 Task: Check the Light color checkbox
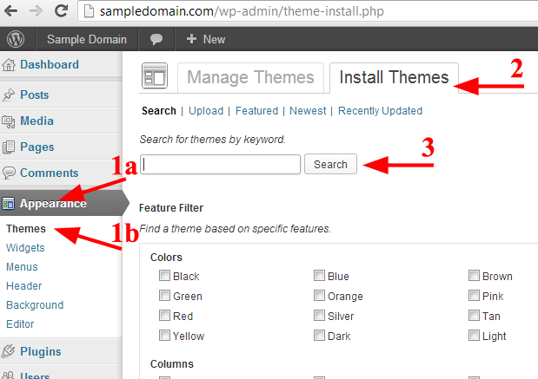point(474,335)
